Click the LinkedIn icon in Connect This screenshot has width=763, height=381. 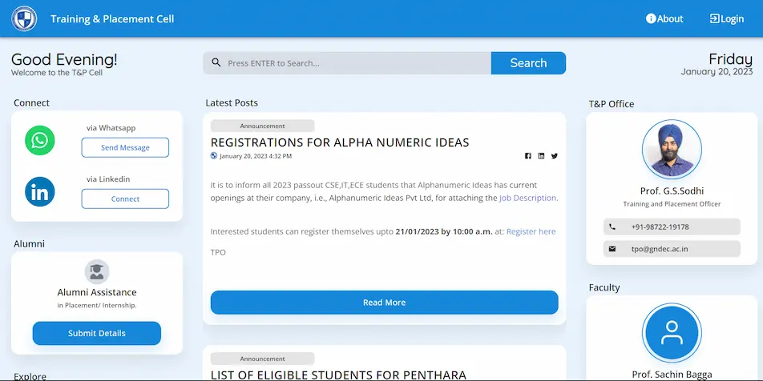(x=39, y=192)
